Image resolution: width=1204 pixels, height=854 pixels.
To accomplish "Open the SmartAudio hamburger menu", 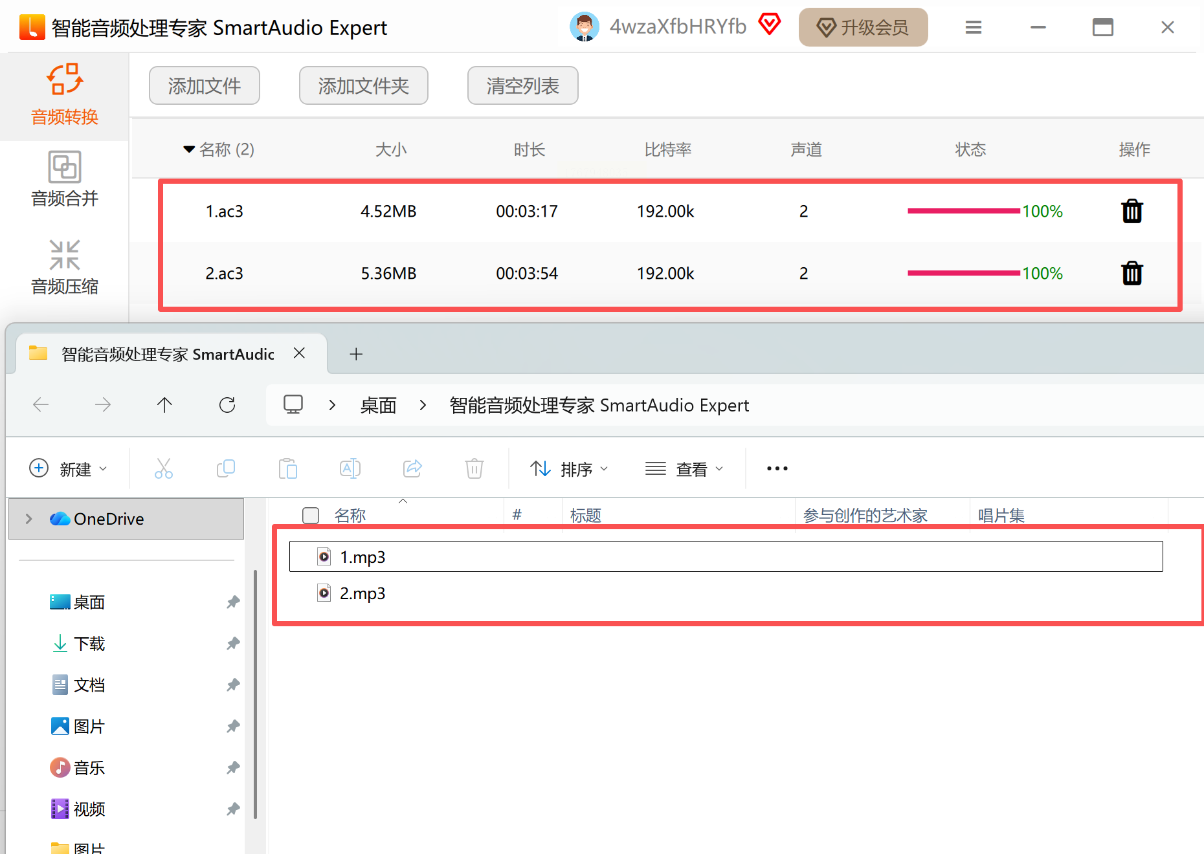I will (x=974, y=27).
